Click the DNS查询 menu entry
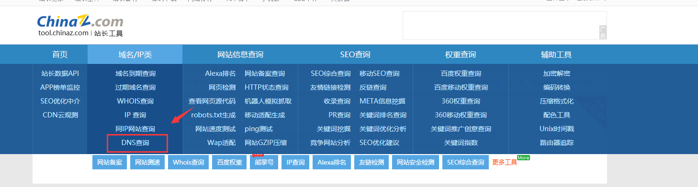 135,143
